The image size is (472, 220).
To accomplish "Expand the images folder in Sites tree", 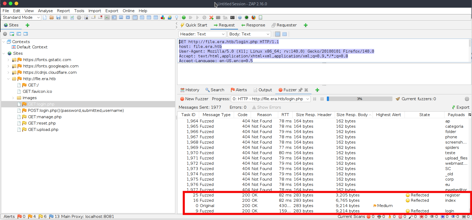I will coord(13,98).
